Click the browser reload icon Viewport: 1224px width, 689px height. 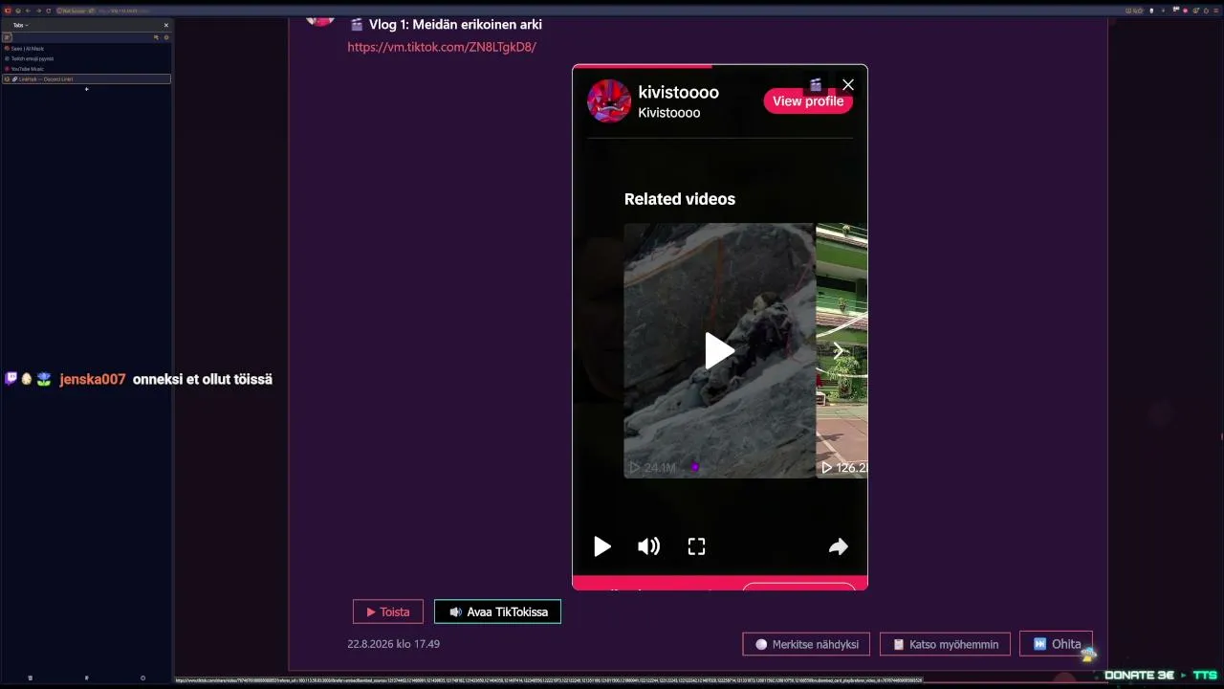(x=49, y=11)
